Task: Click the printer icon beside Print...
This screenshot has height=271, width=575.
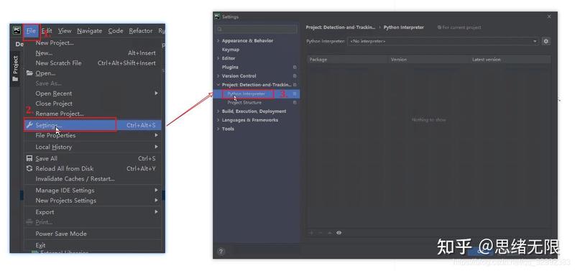Action: click(x=29, y=222)
